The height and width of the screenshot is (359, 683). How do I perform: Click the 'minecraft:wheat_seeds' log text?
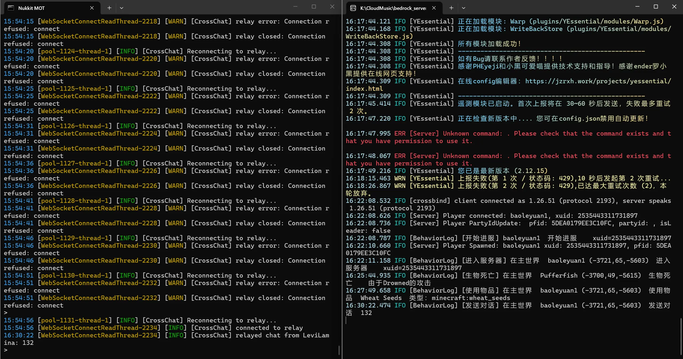coord(471,298)
